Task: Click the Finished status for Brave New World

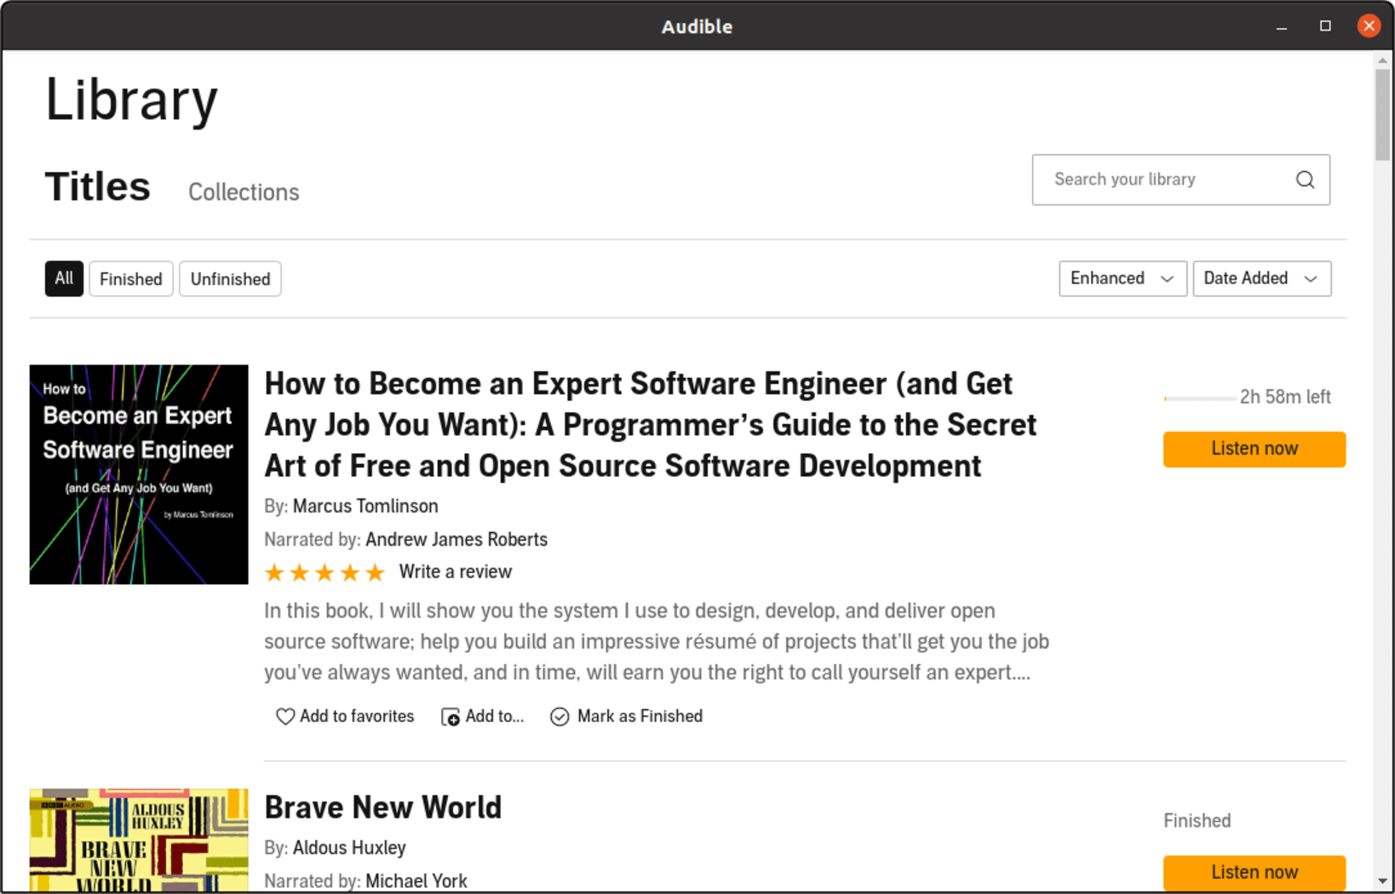Action: pos(1197,821)
